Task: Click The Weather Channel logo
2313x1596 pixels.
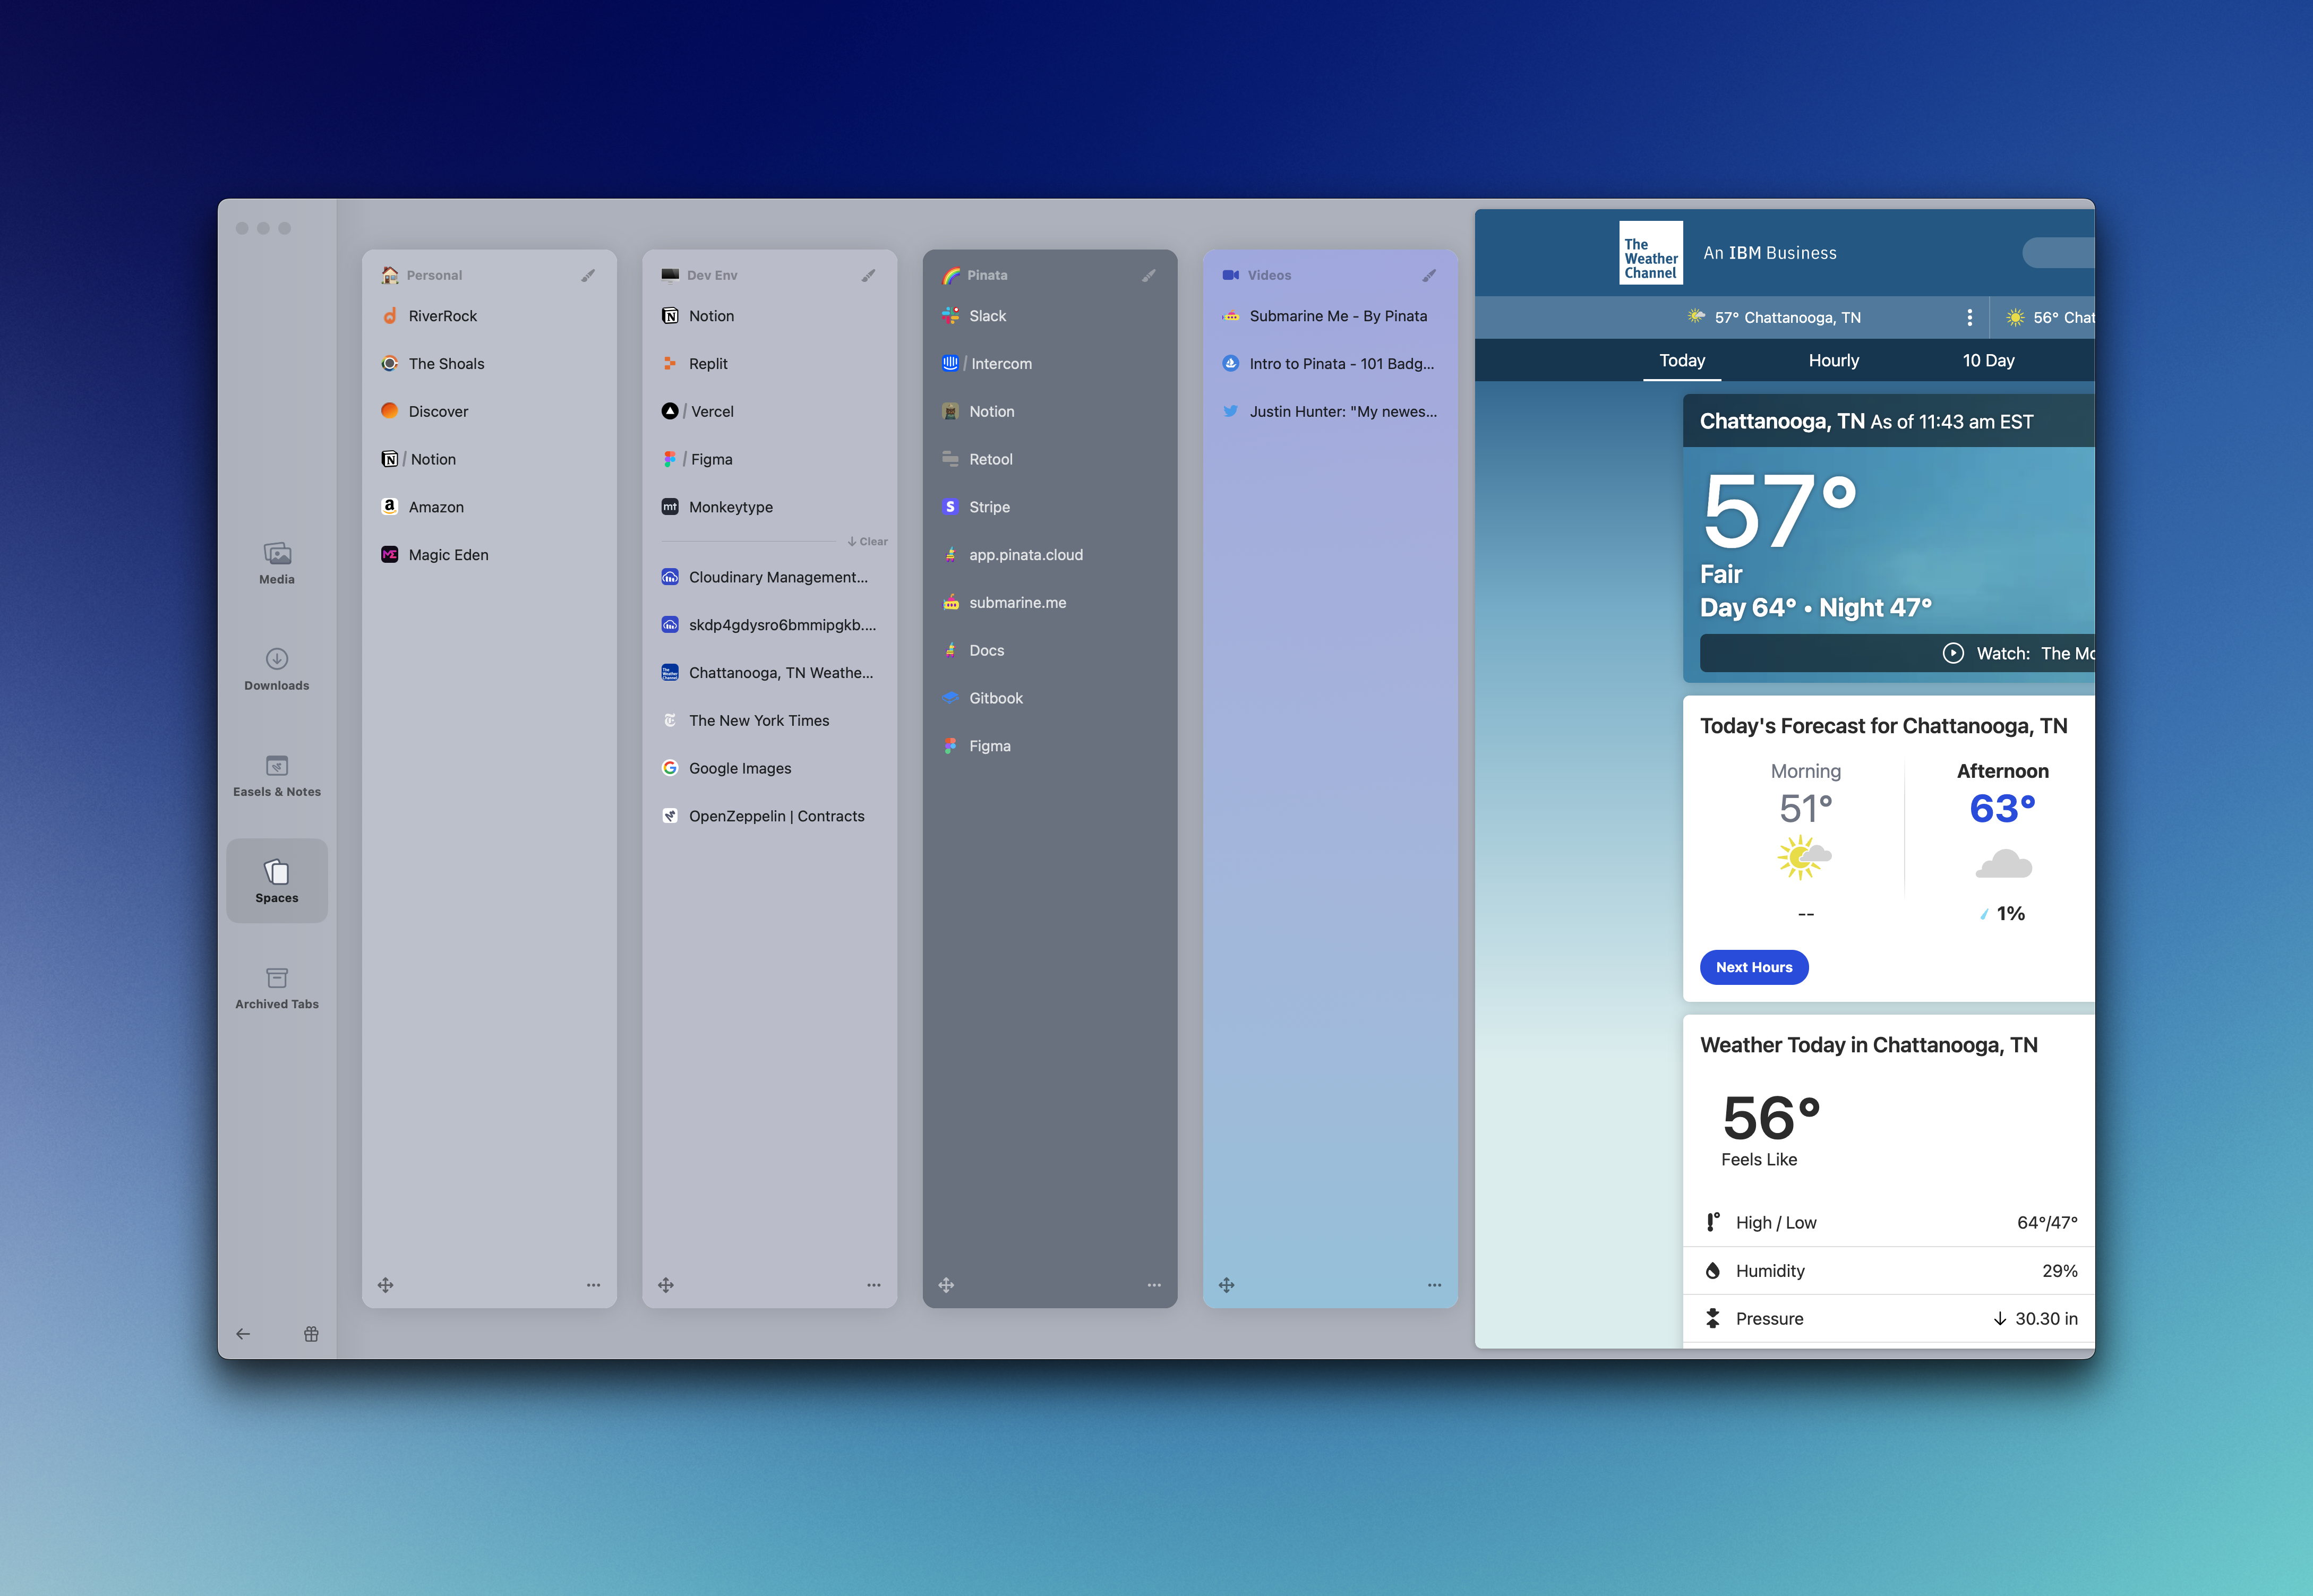Action: tap(1651, 253)
